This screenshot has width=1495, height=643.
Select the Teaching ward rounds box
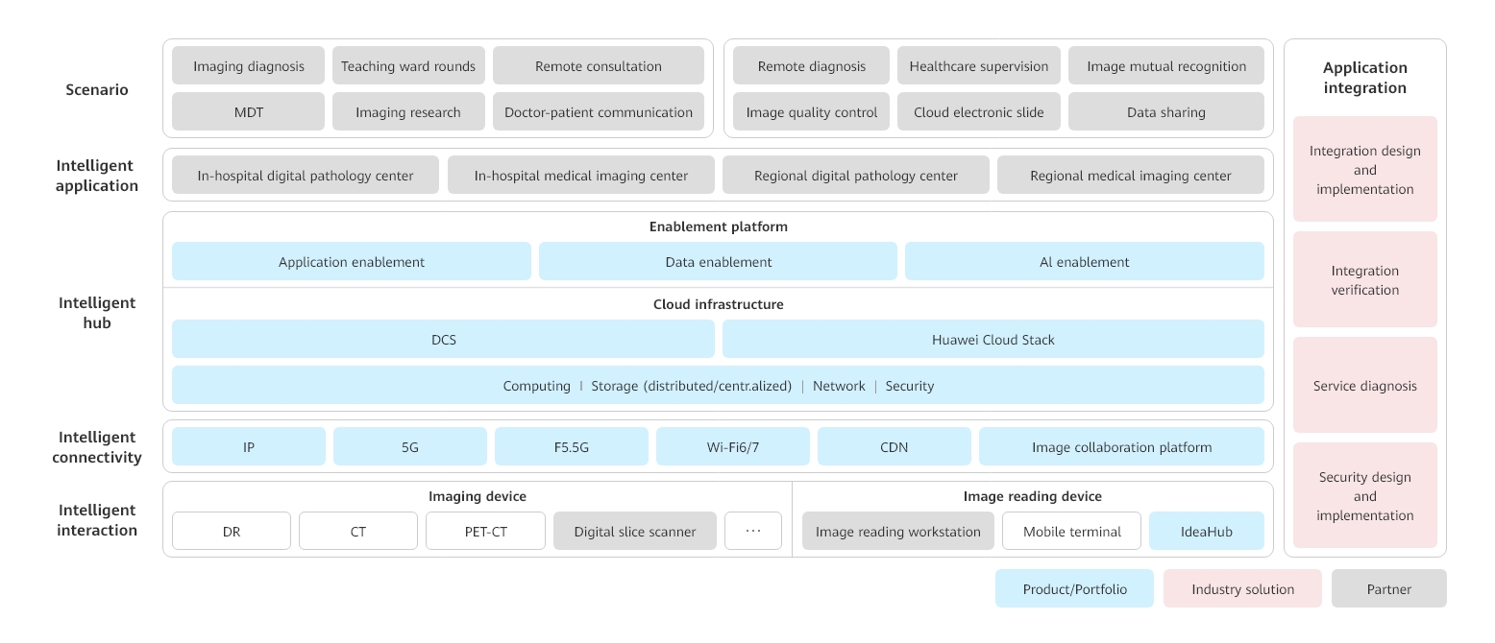(x=408, y=66)
